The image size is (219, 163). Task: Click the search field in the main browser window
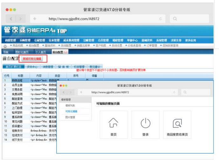tap(189, 19)
